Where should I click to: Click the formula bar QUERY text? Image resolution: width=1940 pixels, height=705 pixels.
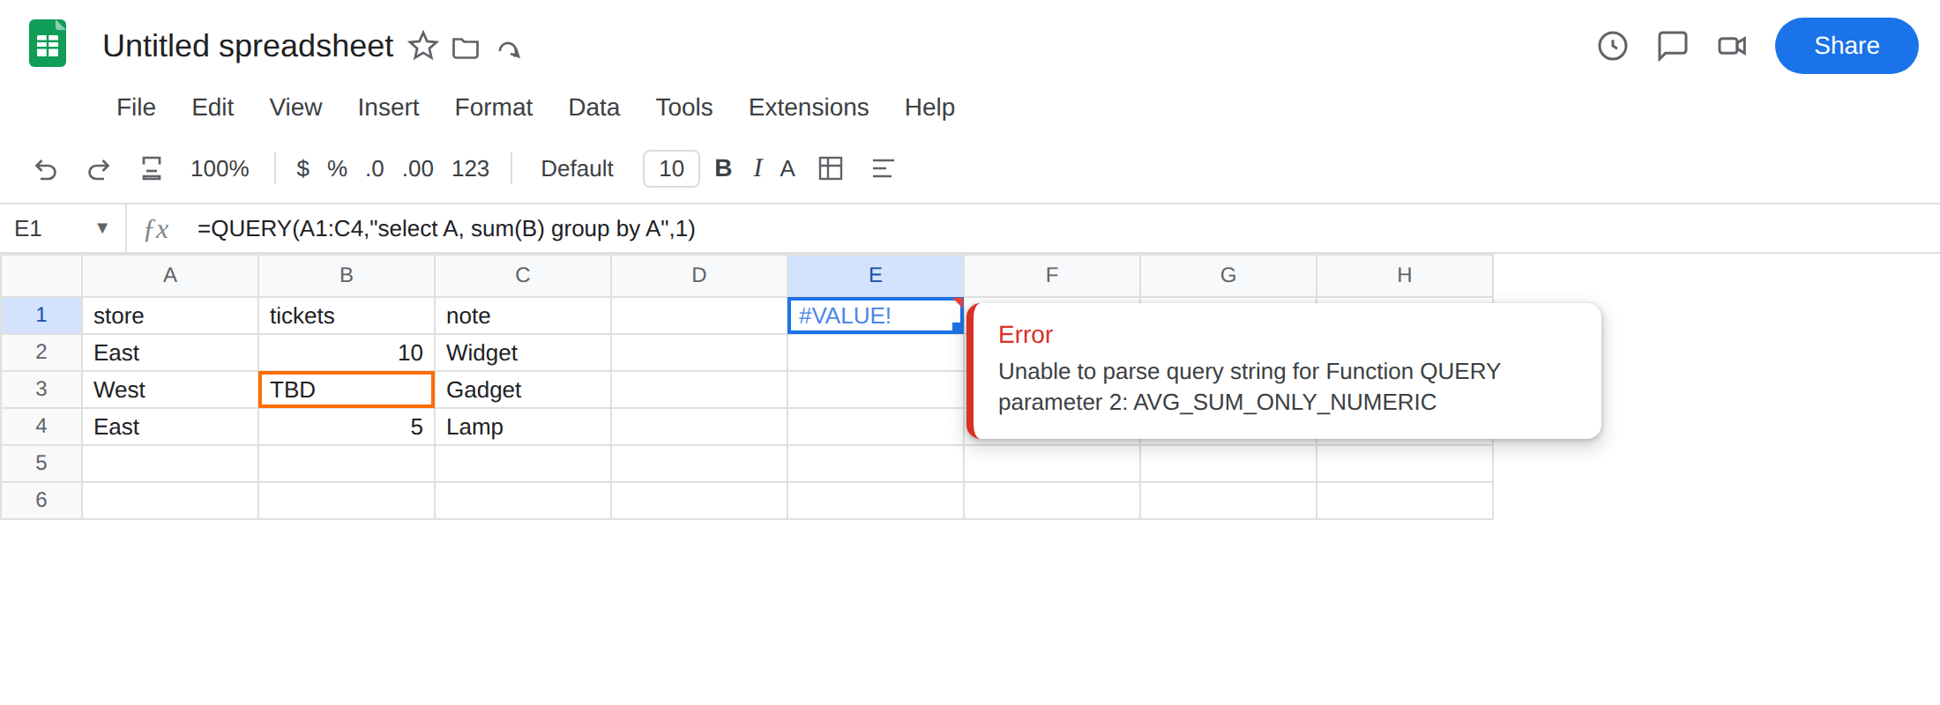tap(446, 228)
